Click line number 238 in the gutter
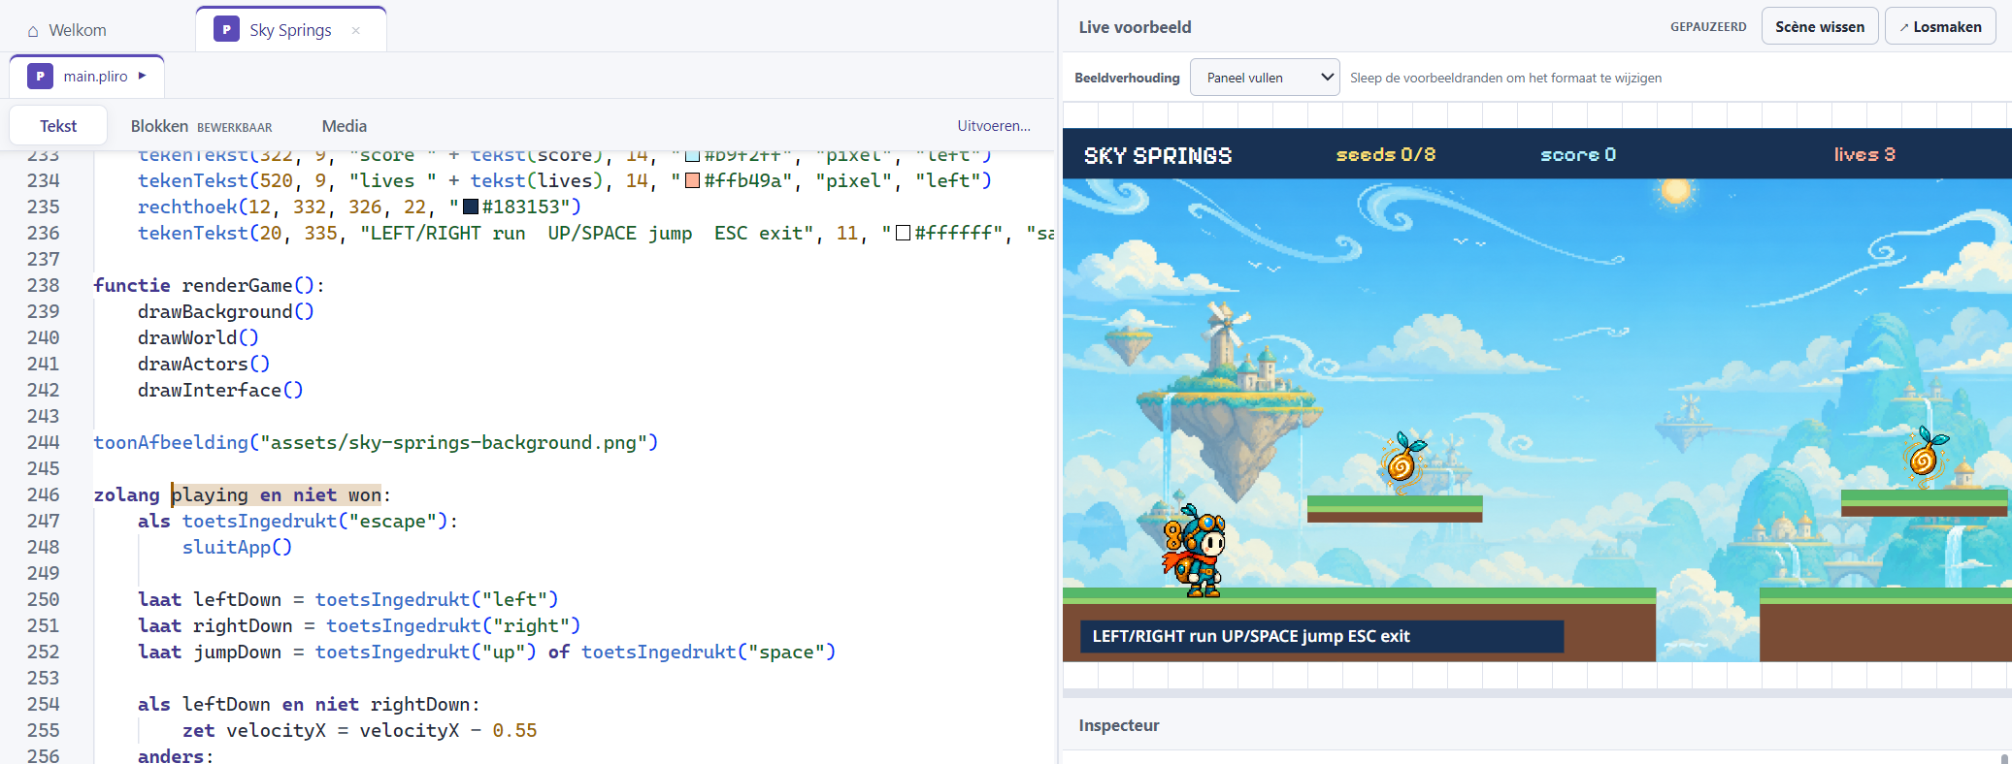Viewport: 2012px width, 764px height. point(43,285)
